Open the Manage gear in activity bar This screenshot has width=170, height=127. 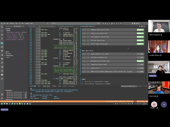pyautogui.click(x=2, y=98)
